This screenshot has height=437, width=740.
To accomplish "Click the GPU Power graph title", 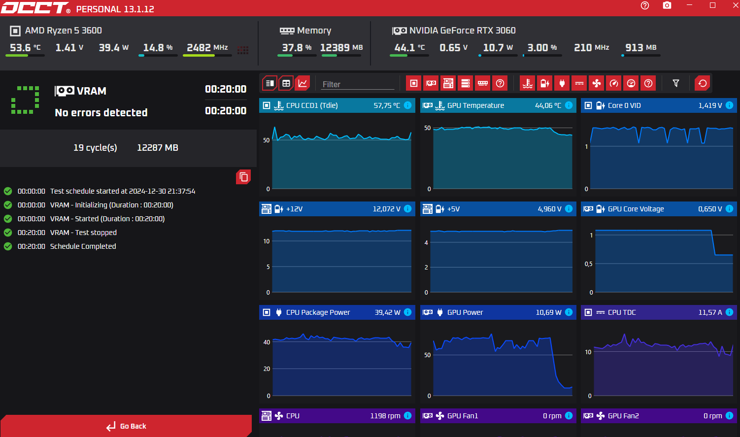I will pyautogui.click(x=465, y=312).
